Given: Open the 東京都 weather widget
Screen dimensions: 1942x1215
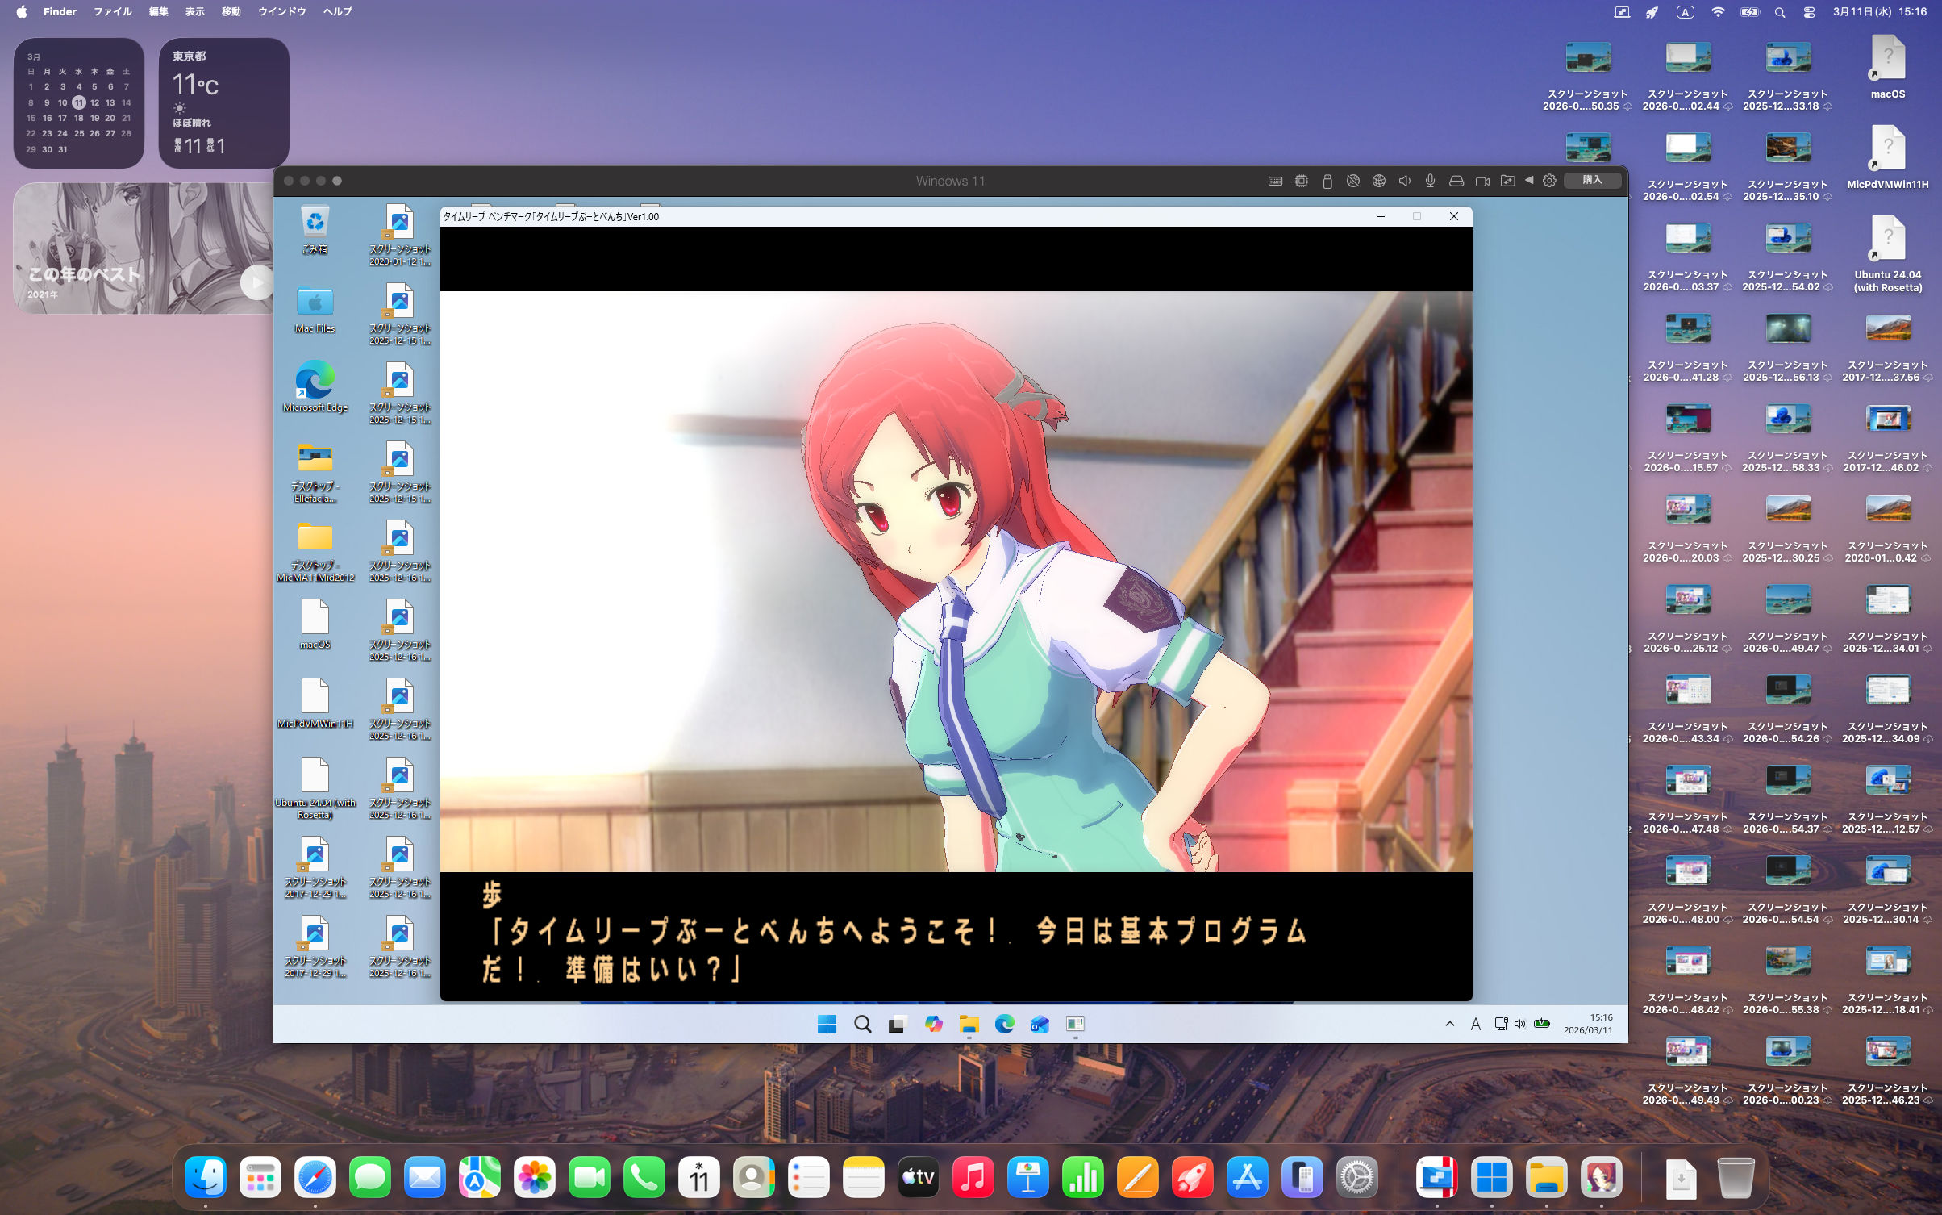Looking at the screenshot, I should 224,102.
